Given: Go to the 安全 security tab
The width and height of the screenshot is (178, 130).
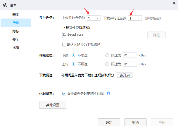Looking at the screenshot, I should [x=16, y=39].
